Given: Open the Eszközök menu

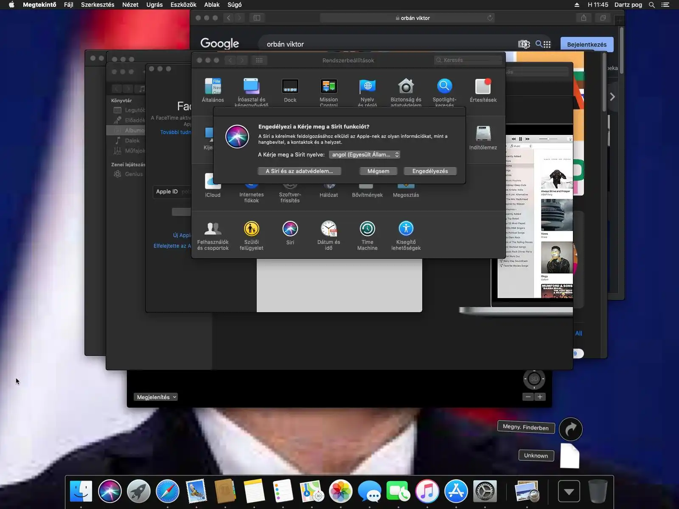Looking at the screenshot, I should pyautogui.click(x=183, y=5).
